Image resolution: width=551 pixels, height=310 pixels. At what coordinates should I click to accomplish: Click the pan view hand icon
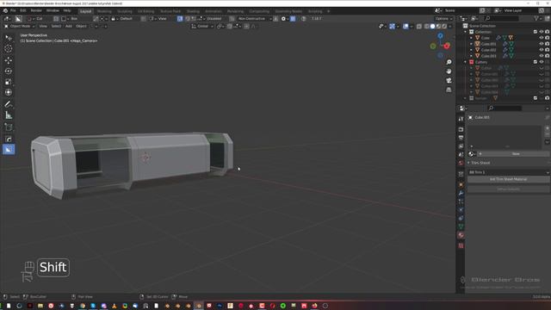(449, 71)
